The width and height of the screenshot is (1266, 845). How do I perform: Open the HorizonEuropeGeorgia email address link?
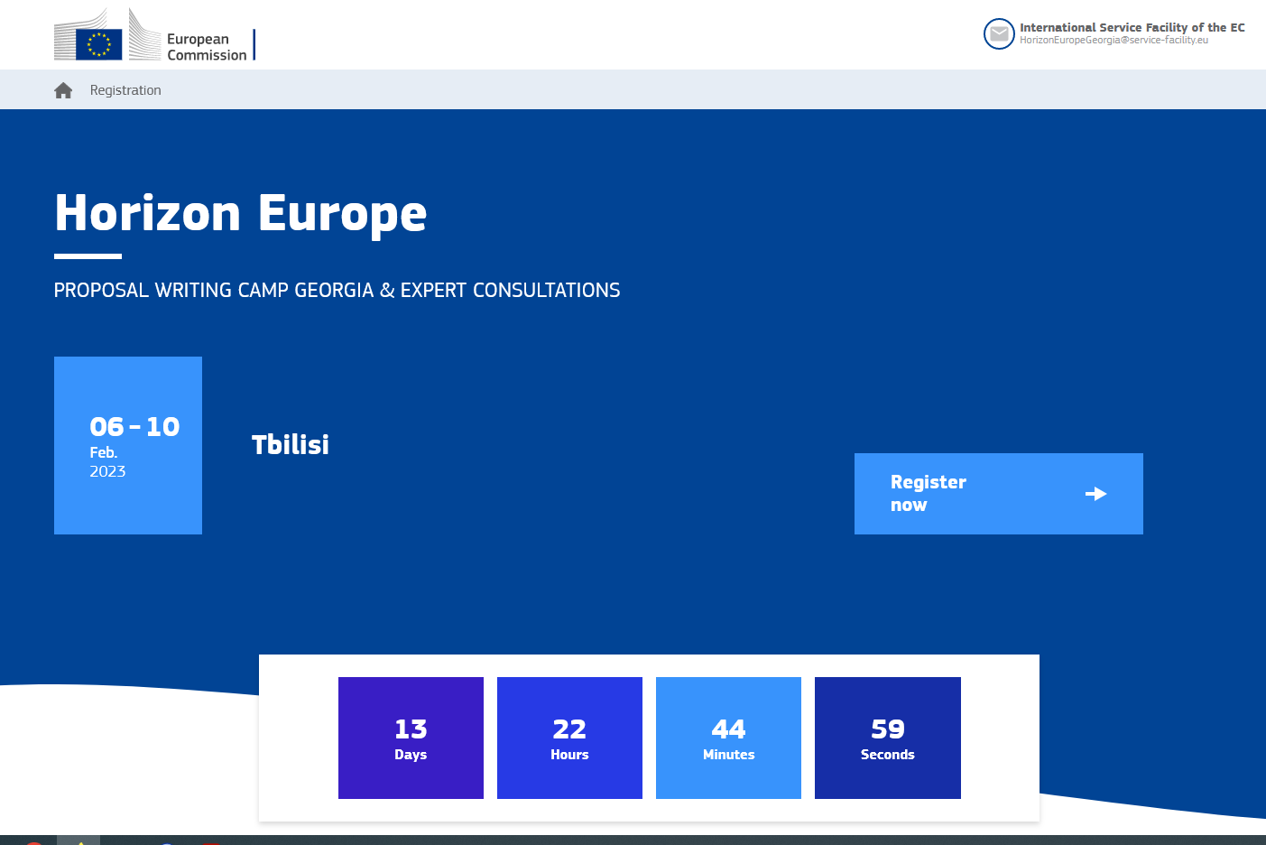tap(1114, 41)
